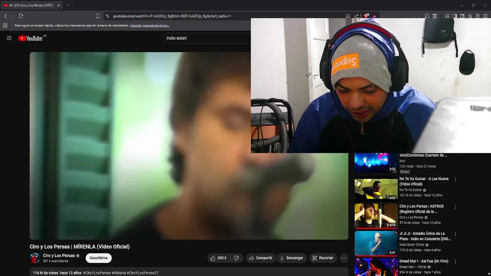This screenshot has width=491, height=276.
Task: Click the 'No Te Va Gustar' channel name
Action: click(410, 190)
